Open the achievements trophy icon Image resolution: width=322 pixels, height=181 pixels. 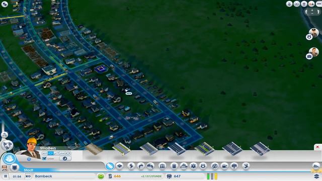tap(304, 4)
